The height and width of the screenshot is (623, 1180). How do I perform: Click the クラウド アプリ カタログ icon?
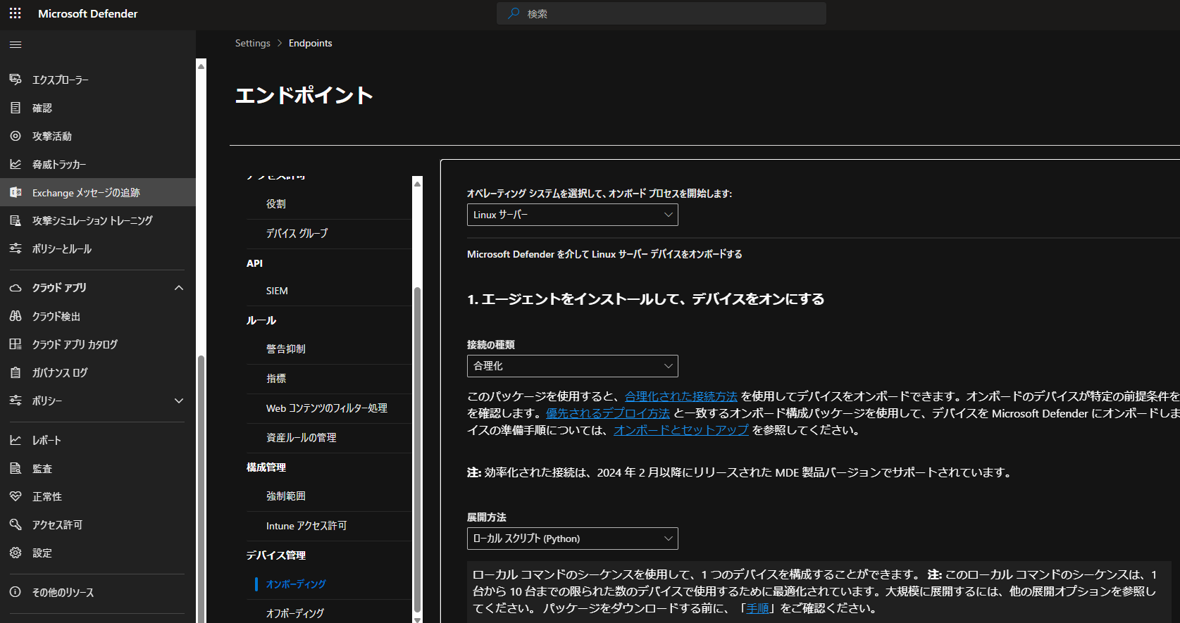pos(15,344)
